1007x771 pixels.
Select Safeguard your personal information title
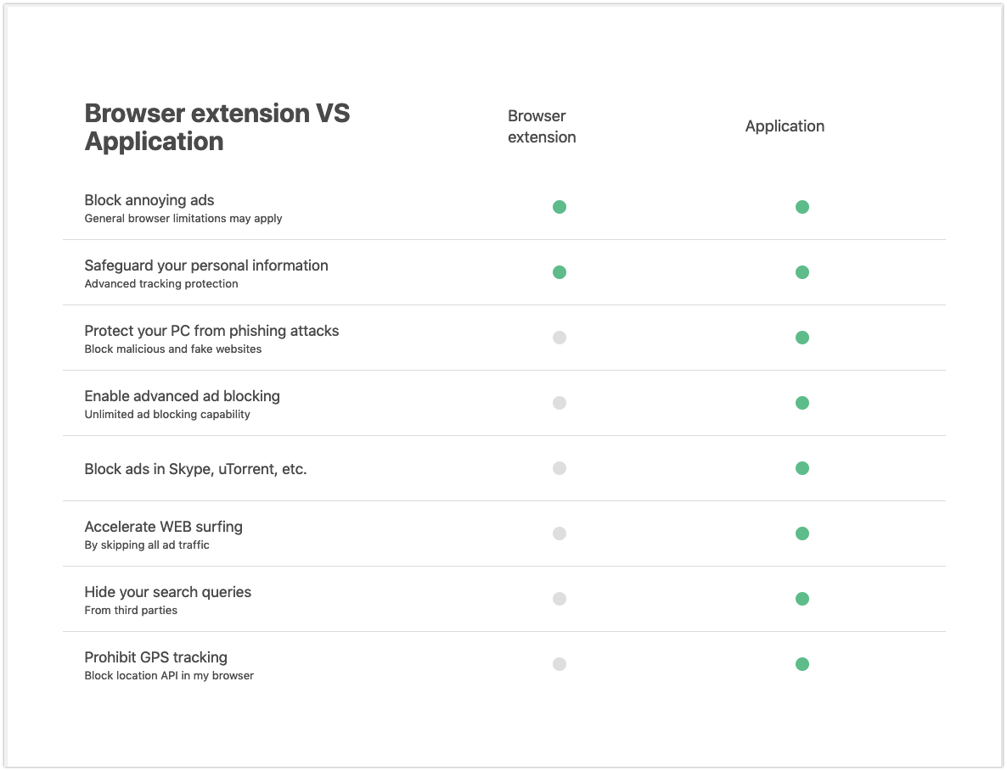pos(206,265)
